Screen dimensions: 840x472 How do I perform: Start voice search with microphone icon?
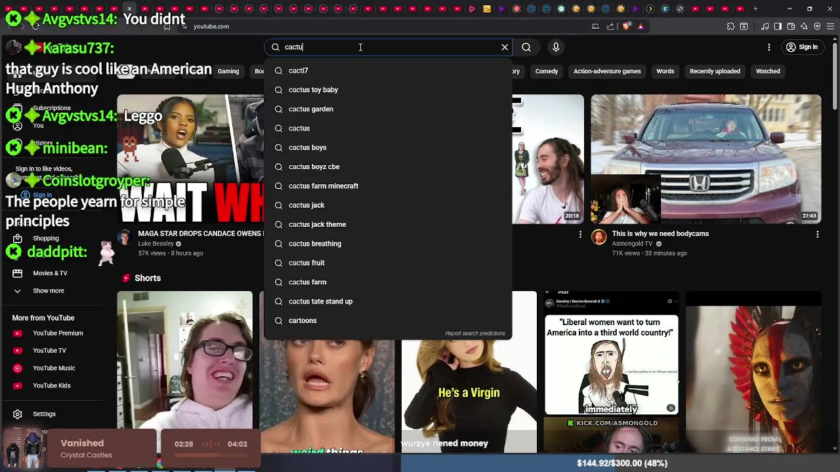(x=556, y=47)
